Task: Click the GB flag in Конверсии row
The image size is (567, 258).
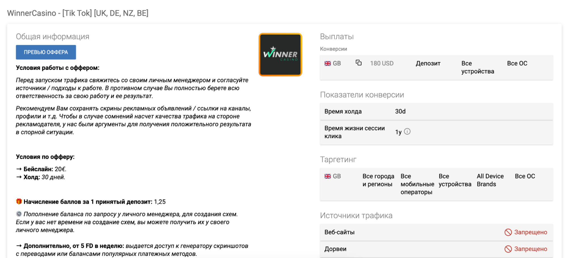Action: pos(328,63)
